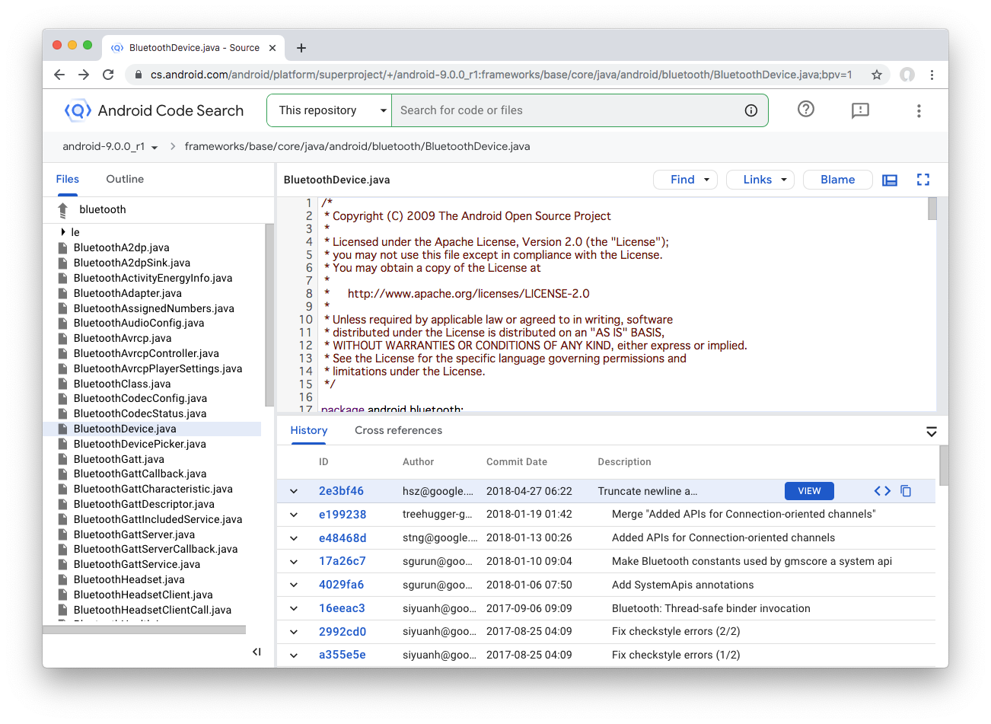The height and width of the screenshot is (724, 991).
Task: Expand commit 2e3bf46 details
Action: click(x=294, y=491)
